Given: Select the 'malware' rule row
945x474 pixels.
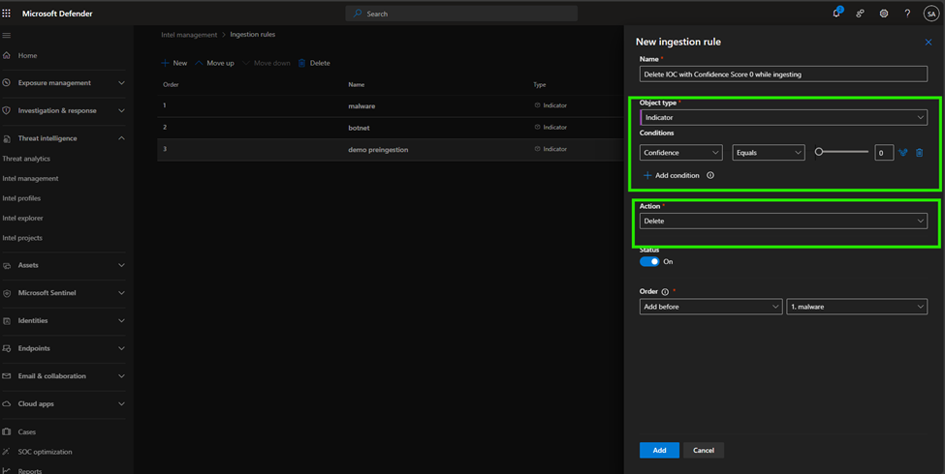Looking at the screenshot, I should 391,105.
